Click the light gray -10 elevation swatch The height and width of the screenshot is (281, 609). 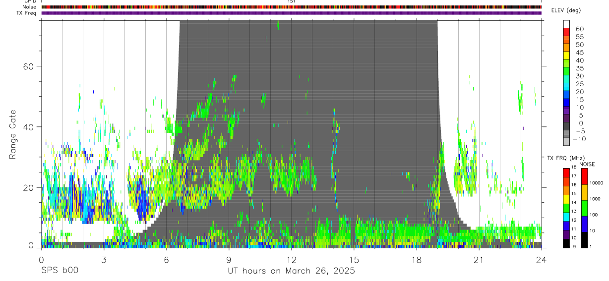(566, 141)
